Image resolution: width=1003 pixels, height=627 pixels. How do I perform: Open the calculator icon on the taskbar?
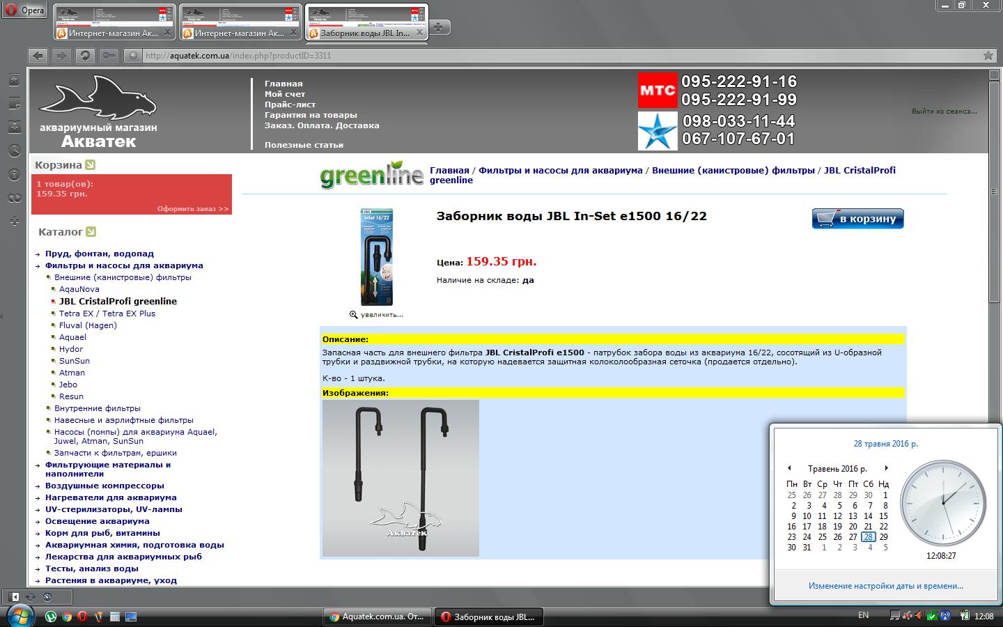coord(115,617)
